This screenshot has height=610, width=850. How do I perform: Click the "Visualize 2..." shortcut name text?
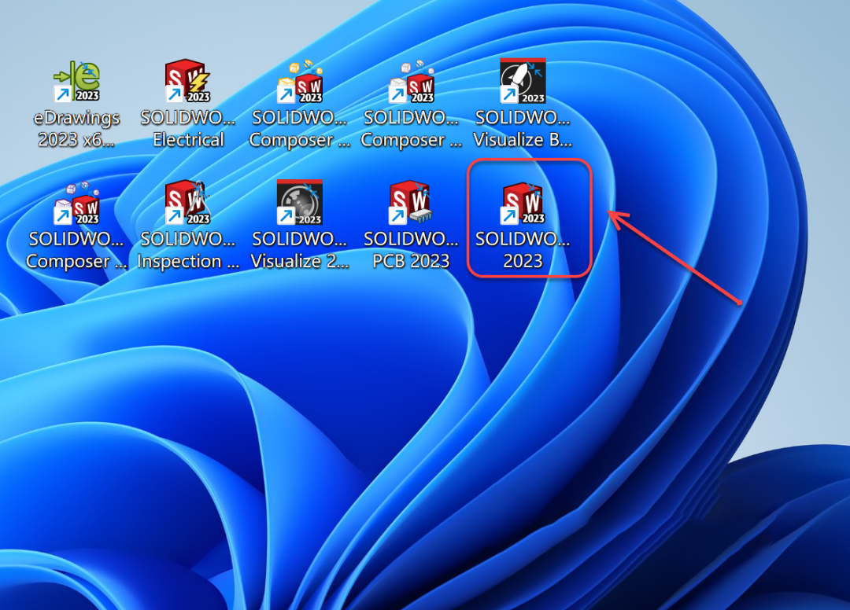click(x=300, y=261)
